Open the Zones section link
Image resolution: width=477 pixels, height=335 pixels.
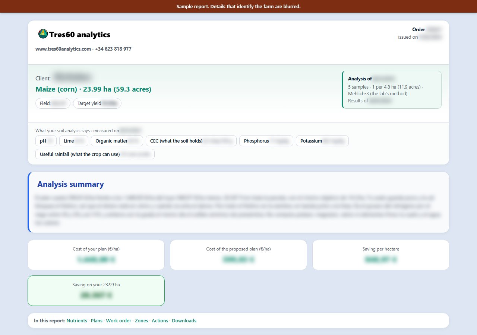click(141, 320)
